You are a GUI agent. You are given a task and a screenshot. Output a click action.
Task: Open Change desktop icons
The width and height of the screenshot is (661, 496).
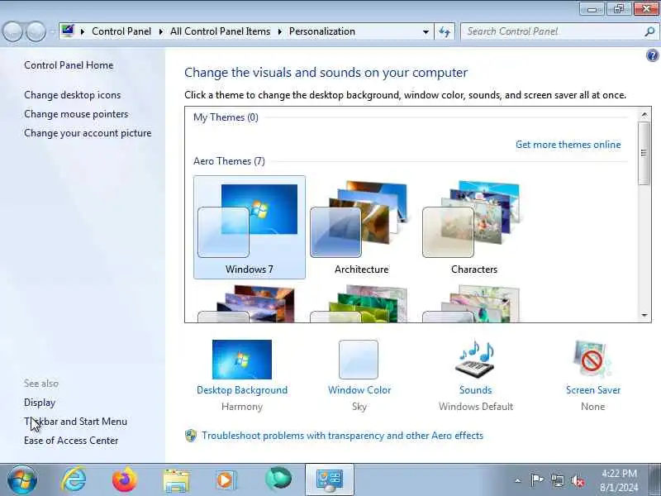(x=73, y=95)
